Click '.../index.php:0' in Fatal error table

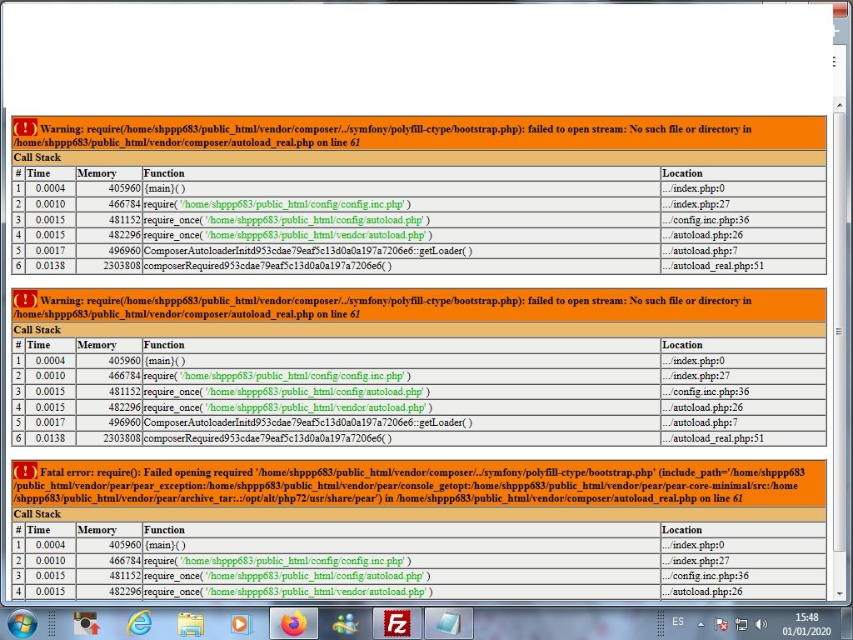pos(693,545)
